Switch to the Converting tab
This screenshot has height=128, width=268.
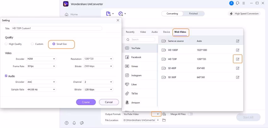(x=172, y=13)
